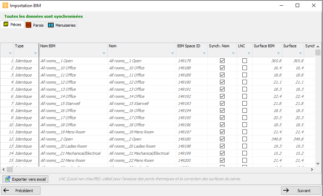Open the Type column filter dropdown
This screenshot has height=196, width=323.
pos(36,53)
